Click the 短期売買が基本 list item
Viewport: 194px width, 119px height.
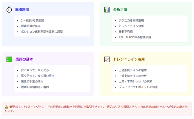coord(31,26)
